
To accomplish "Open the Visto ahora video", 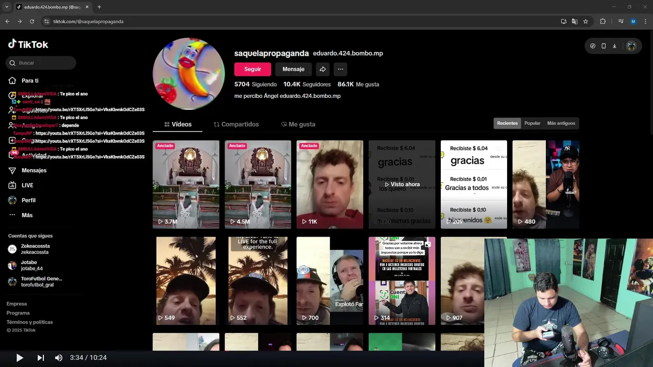I will [x=402, y=185].
